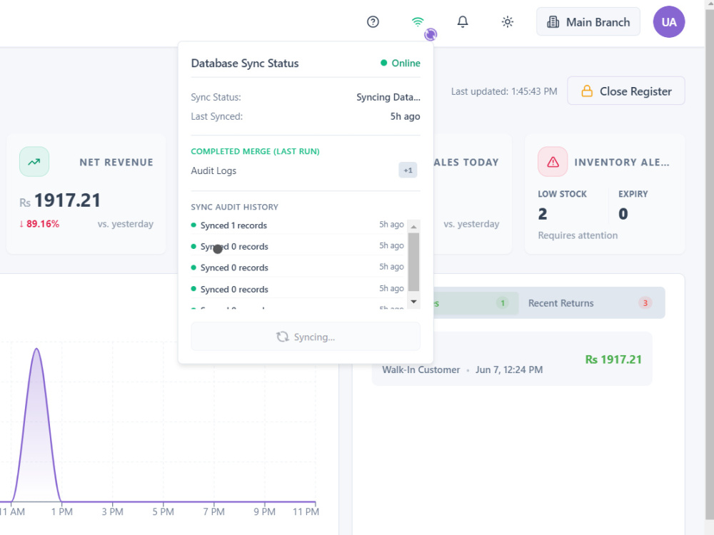
Task: Click the 3 badge on Recent Returns
Action: click(645, 303)
